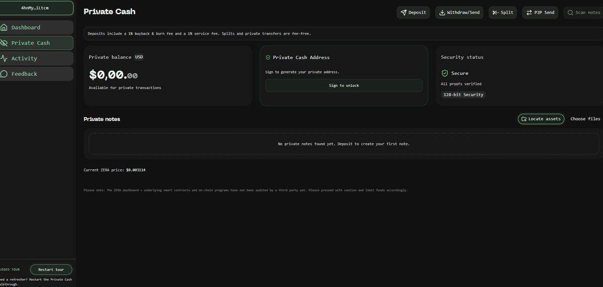Screen dimensions: 603x287
Task: Click the Scan notes search field
Action: pos(583,13)
